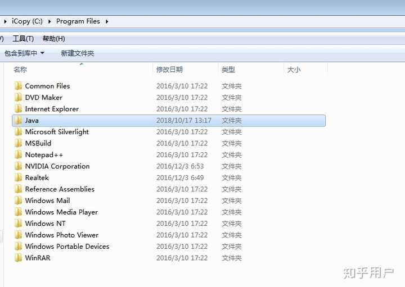Screen dimensions: 405x287
Task: Click the 新建文件夹 button
Action: point(78,53)
